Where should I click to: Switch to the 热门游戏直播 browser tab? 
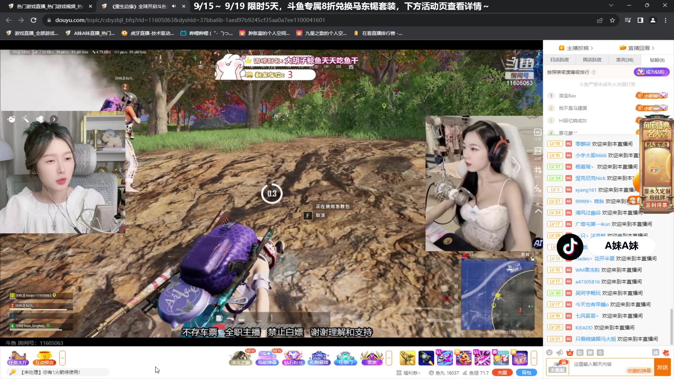click(50, 6)
